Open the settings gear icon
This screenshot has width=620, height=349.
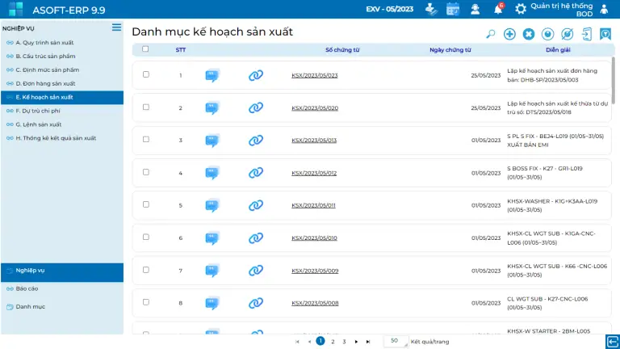click(x=521, y=9)
